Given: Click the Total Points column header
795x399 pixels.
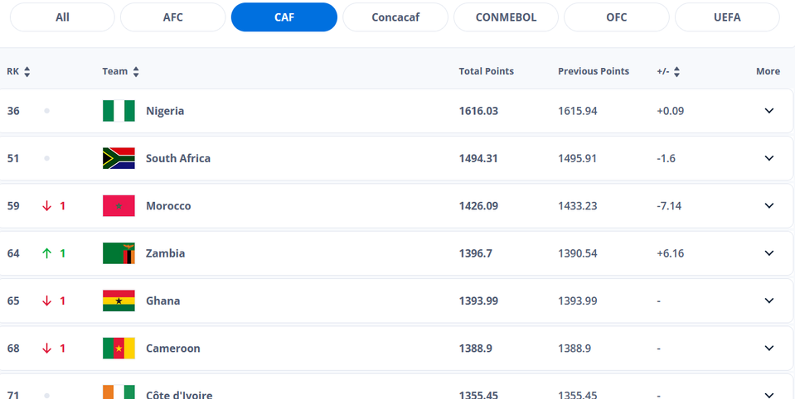Looking at the screenshot, I should click(486, 71).
